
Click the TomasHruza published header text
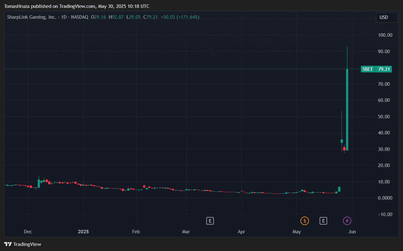[x=77, y=6]
